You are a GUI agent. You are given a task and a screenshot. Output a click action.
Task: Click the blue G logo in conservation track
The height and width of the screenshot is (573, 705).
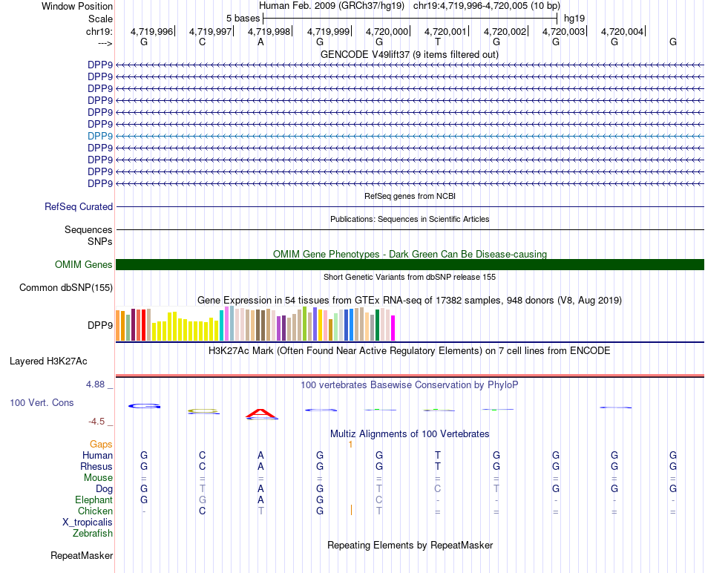144,406
